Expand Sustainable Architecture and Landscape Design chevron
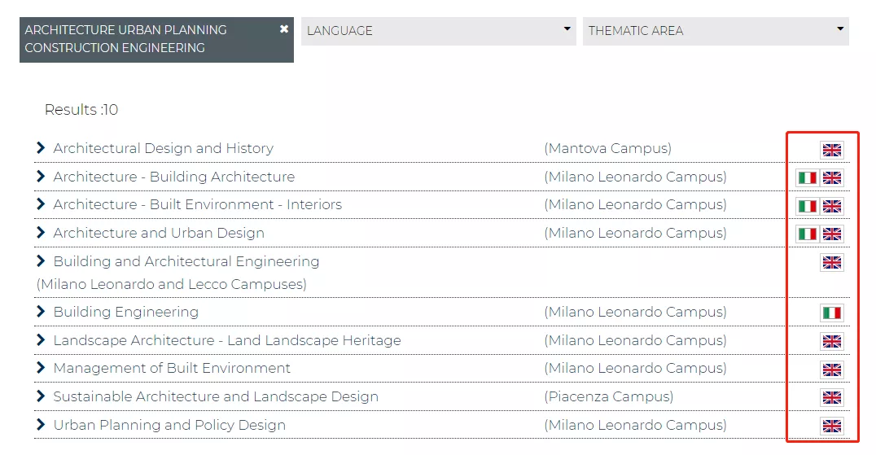This screenshot has height=455, width=876. (x=41, y=396)
